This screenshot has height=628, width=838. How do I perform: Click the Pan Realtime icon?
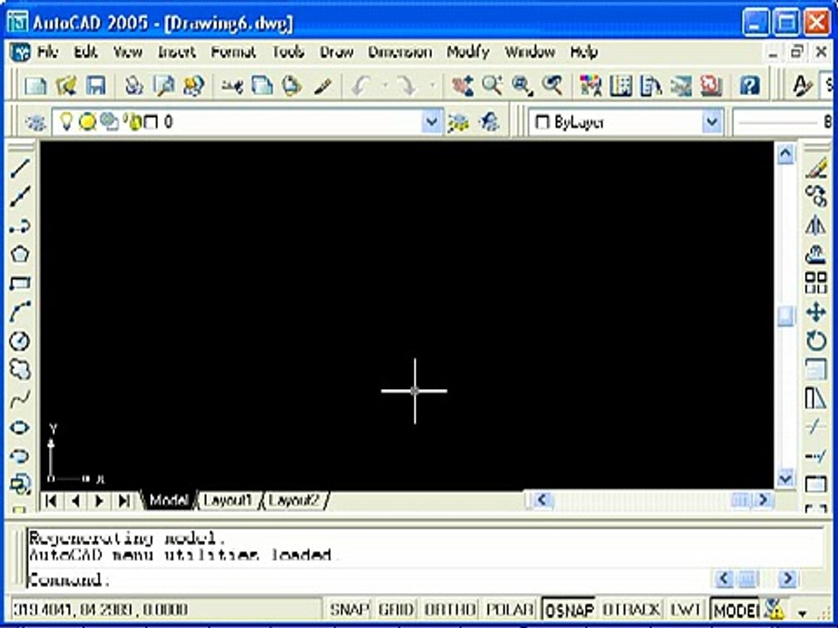point(463,85)
